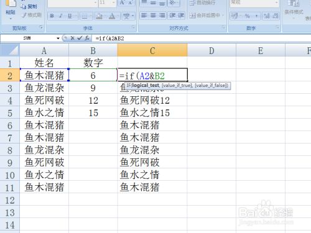311x233 pixels.
Task: Click Increase Decimal button
Action: coord(267,16)
